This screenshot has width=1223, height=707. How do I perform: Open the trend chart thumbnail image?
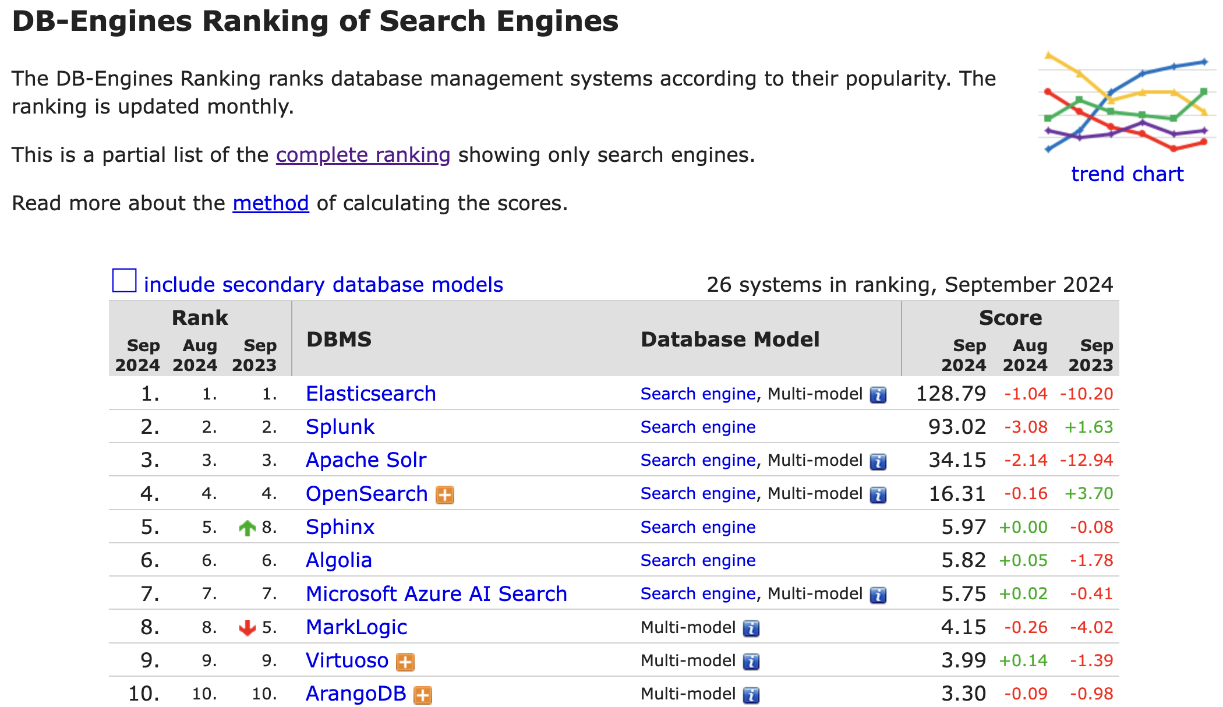click(1126, 102)
